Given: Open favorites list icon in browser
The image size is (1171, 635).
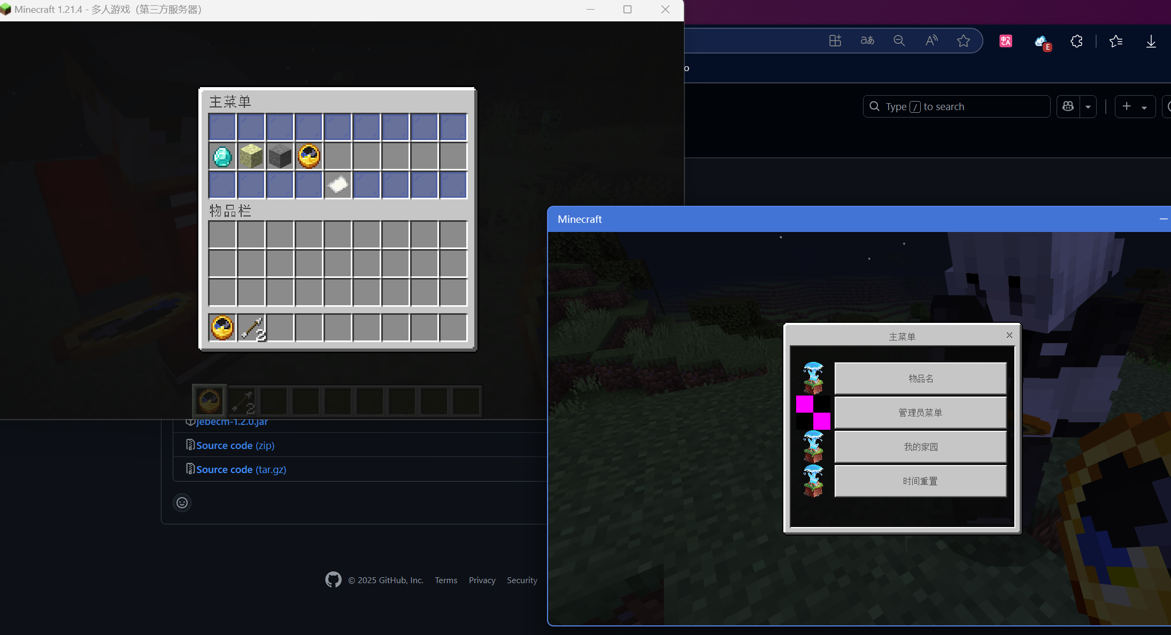Looking at the screenshot, I should point(1116,41).
